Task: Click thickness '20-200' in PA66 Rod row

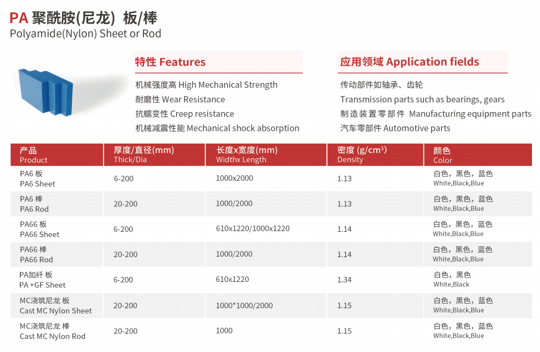Action: (x=126, y=254)
